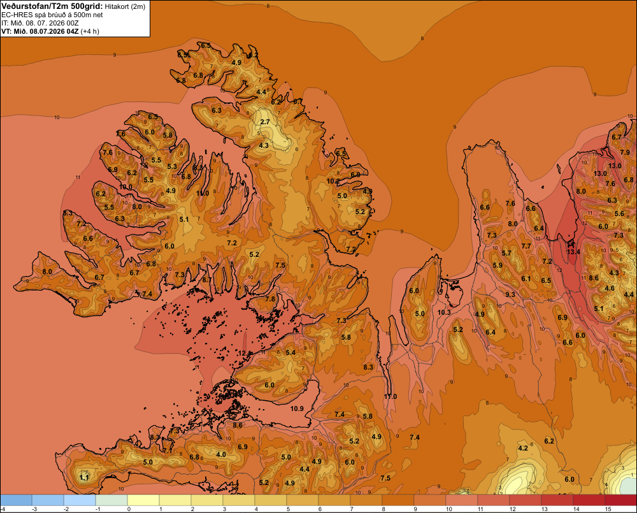Click the temperature value "8.7"
The height and width of the screenshot is (513, 637).
coord(207,280)
